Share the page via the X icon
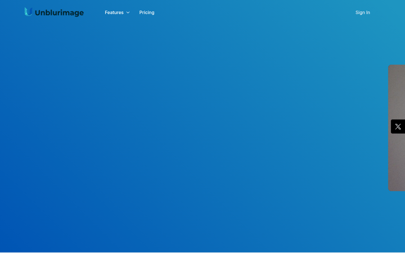This screenshot has height=253, width=405. [398, 126]
